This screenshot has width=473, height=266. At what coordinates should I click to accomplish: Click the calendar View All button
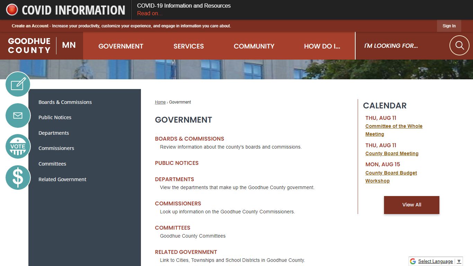tap(412, 205)
